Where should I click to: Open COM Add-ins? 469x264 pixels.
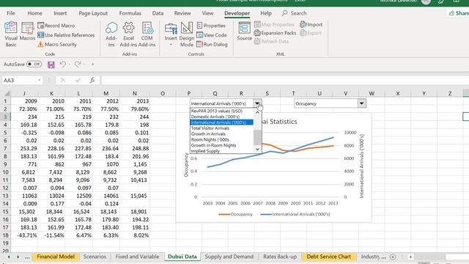tap(147, 34)
